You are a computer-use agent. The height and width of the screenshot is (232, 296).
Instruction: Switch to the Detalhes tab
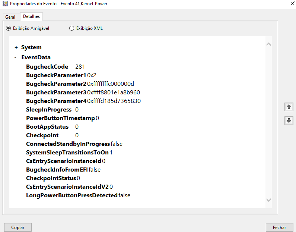32,16
